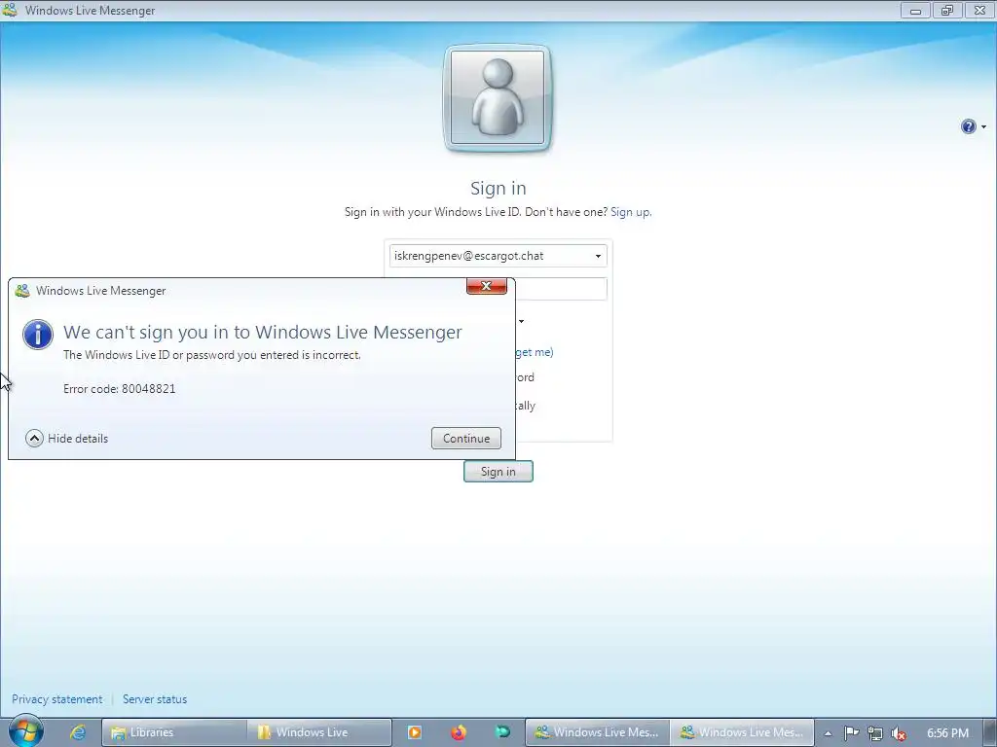Click the green round-arrow taskbar icon
The height and width of the screenshot is (747, 997).
(502, 732)
